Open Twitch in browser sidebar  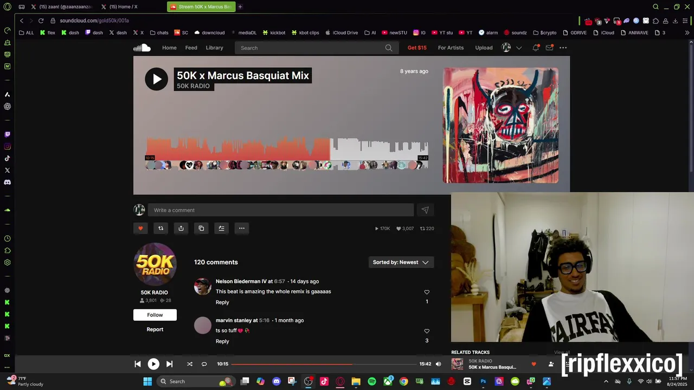point(7,134)
